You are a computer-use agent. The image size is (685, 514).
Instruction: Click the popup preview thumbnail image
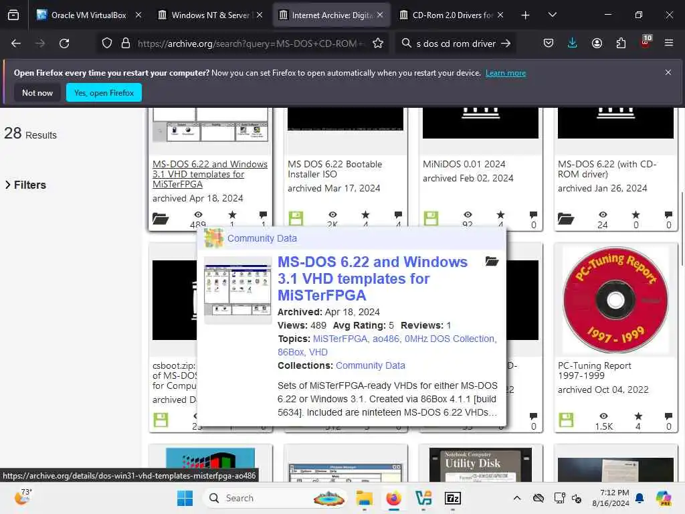238,290
